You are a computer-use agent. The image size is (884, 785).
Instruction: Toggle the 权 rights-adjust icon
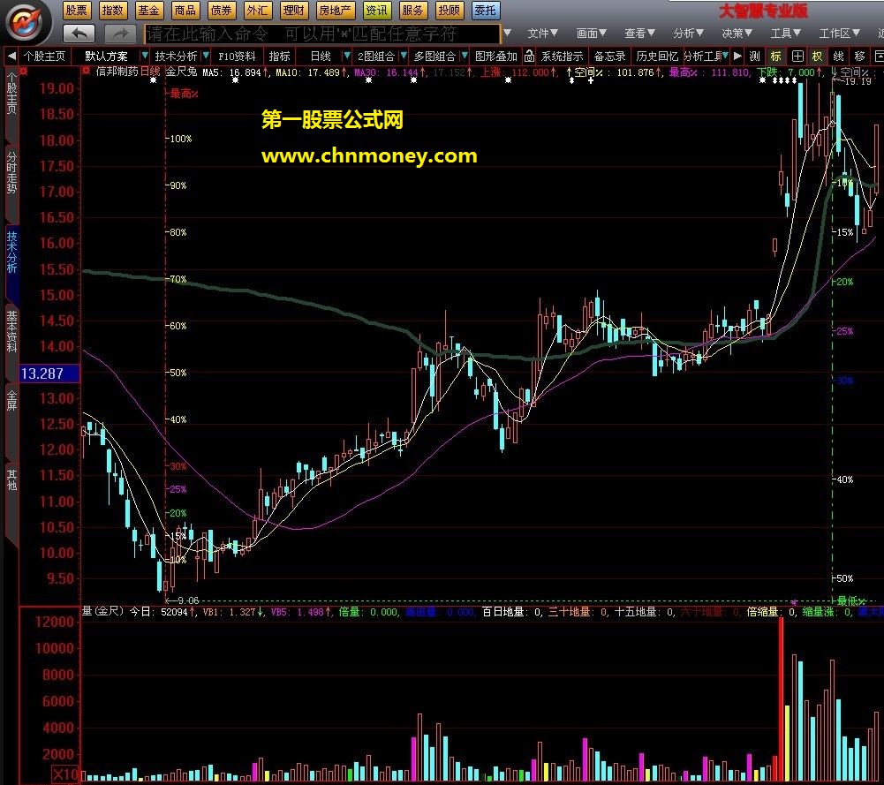coord(817,57)
